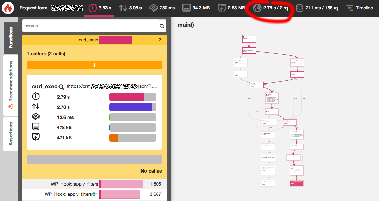Click the filled pink node at graph bottom
Image resolution: width=379 pixels, height=201 pixels.
coord(297,183)
